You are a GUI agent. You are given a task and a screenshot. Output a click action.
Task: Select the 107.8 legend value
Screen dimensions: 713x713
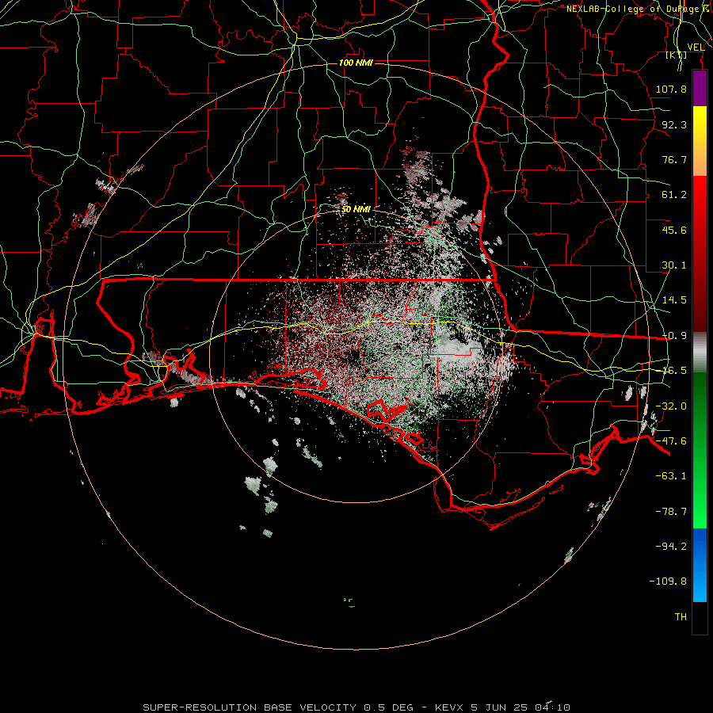(x=671, y=89)
